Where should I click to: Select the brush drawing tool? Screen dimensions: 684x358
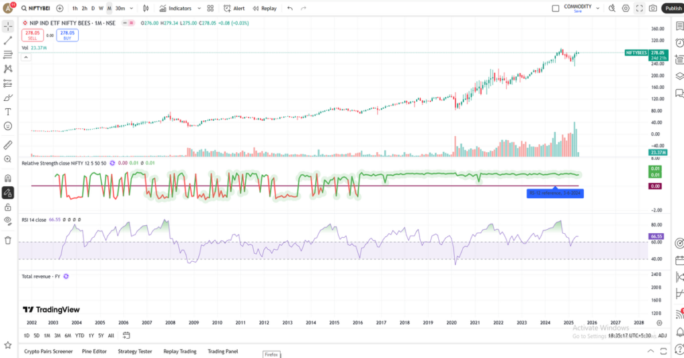(x=8, y=98)
